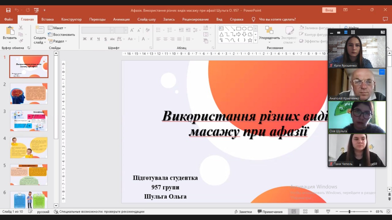Switch to the Слайд-шоу tab
Viewport: 392px width, 220px height.
[146, 19]
